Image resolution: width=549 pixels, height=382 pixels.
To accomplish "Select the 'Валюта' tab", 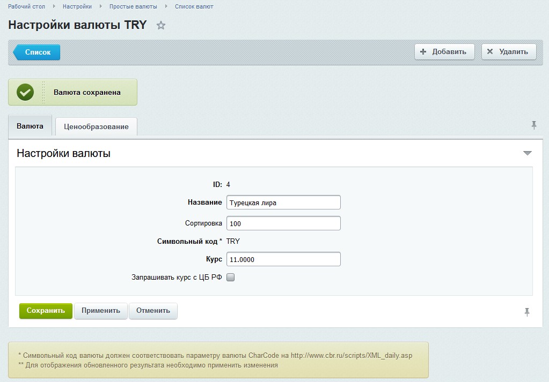I will point(30,126).
